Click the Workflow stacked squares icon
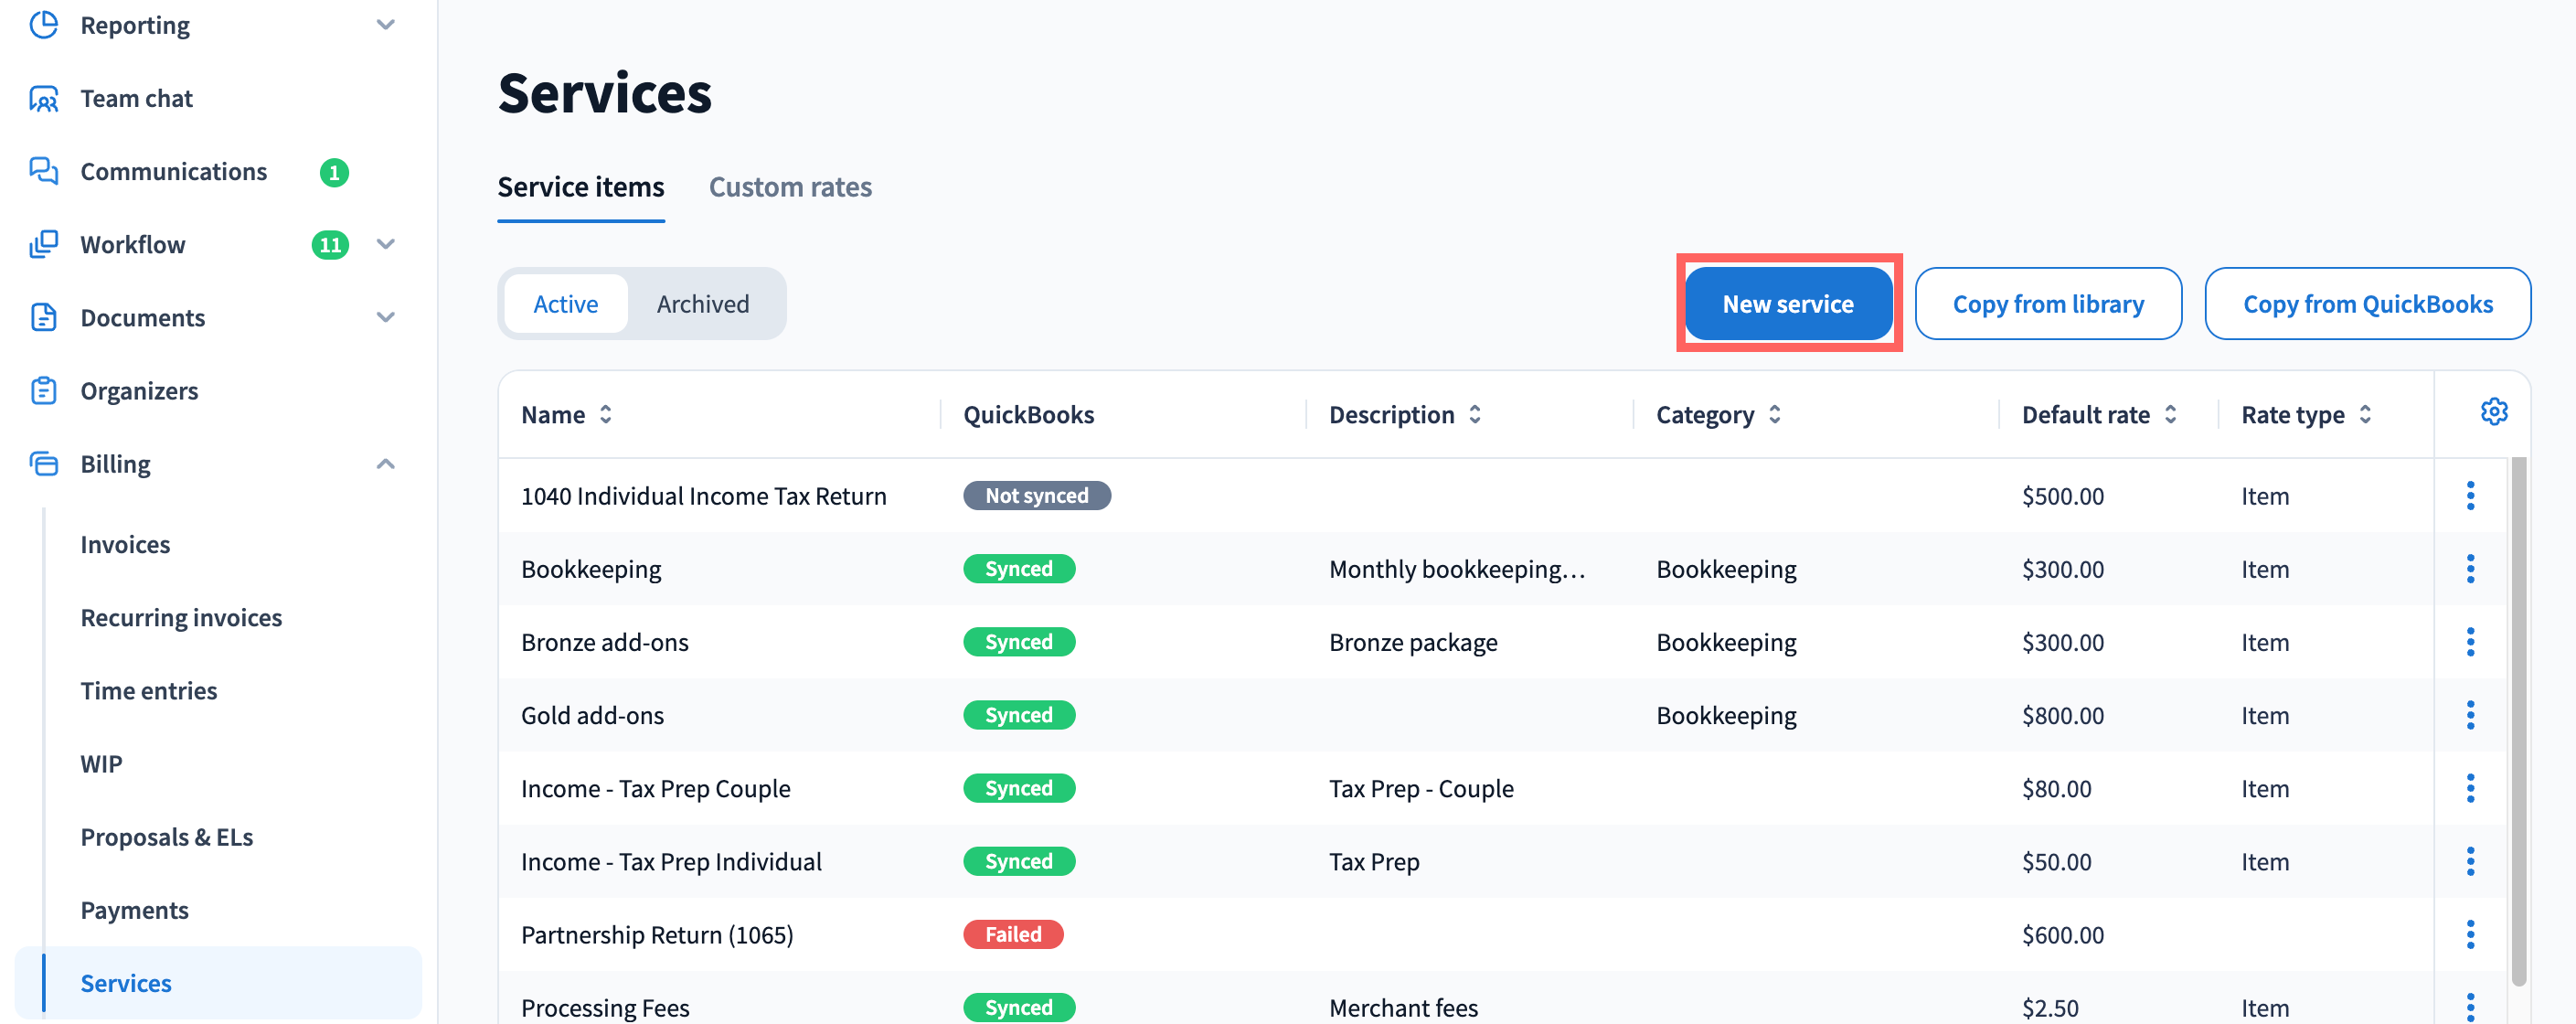Screen dimensions: 2576x1024 coord(43,244)
